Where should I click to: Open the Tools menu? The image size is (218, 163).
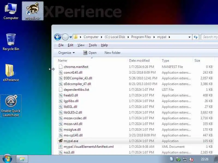(93, 45)
